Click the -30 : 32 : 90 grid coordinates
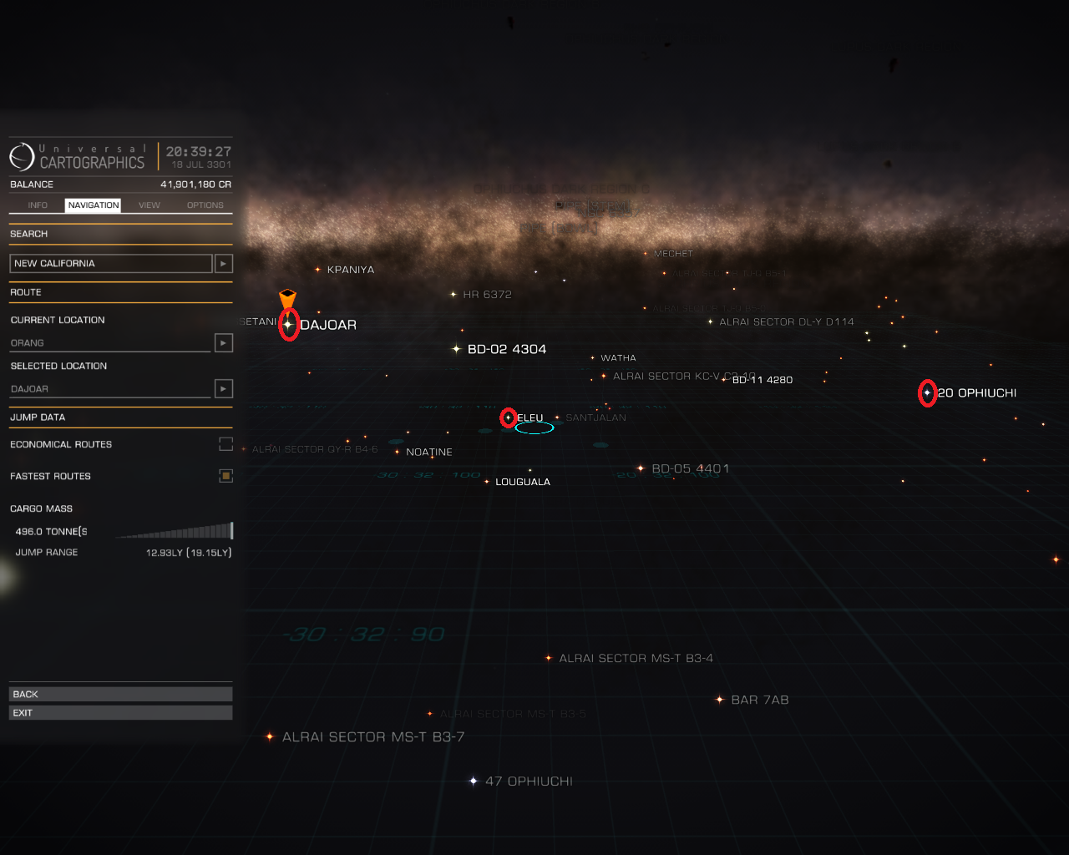Viewport: 1069px width, 855px height. tap(364, 635)
